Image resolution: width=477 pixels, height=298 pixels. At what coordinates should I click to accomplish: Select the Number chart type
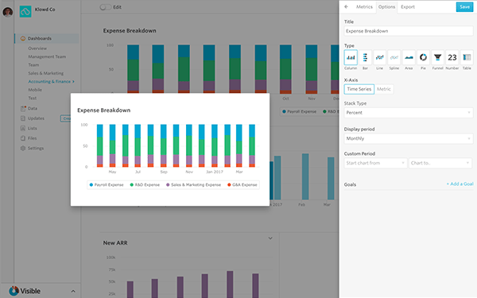(452, 57)
